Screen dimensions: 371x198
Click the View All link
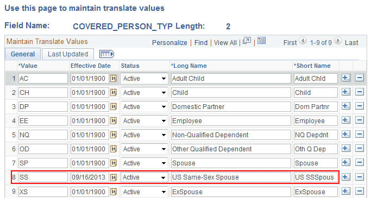(x=225, y=43)
